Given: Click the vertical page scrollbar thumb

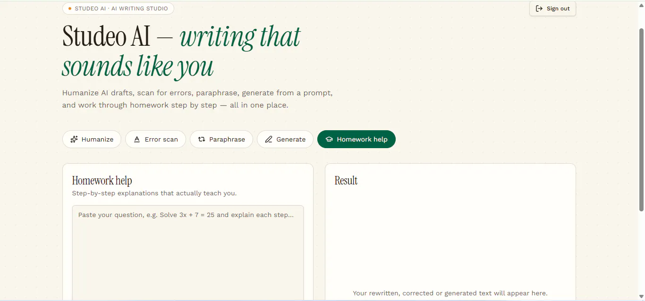Looking at the screenshot, I should point(641,119).
